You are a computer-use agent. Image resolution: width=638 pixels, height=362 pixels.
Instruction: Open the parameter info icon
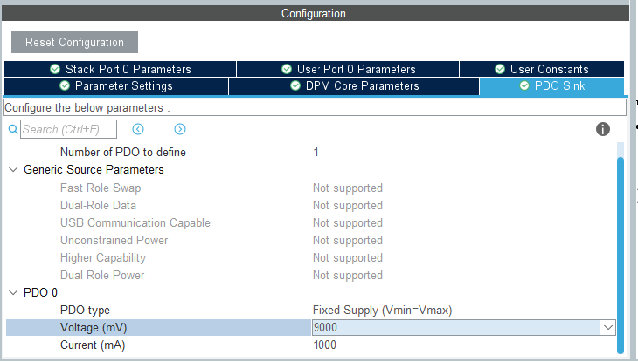click(x=602, y=129)
